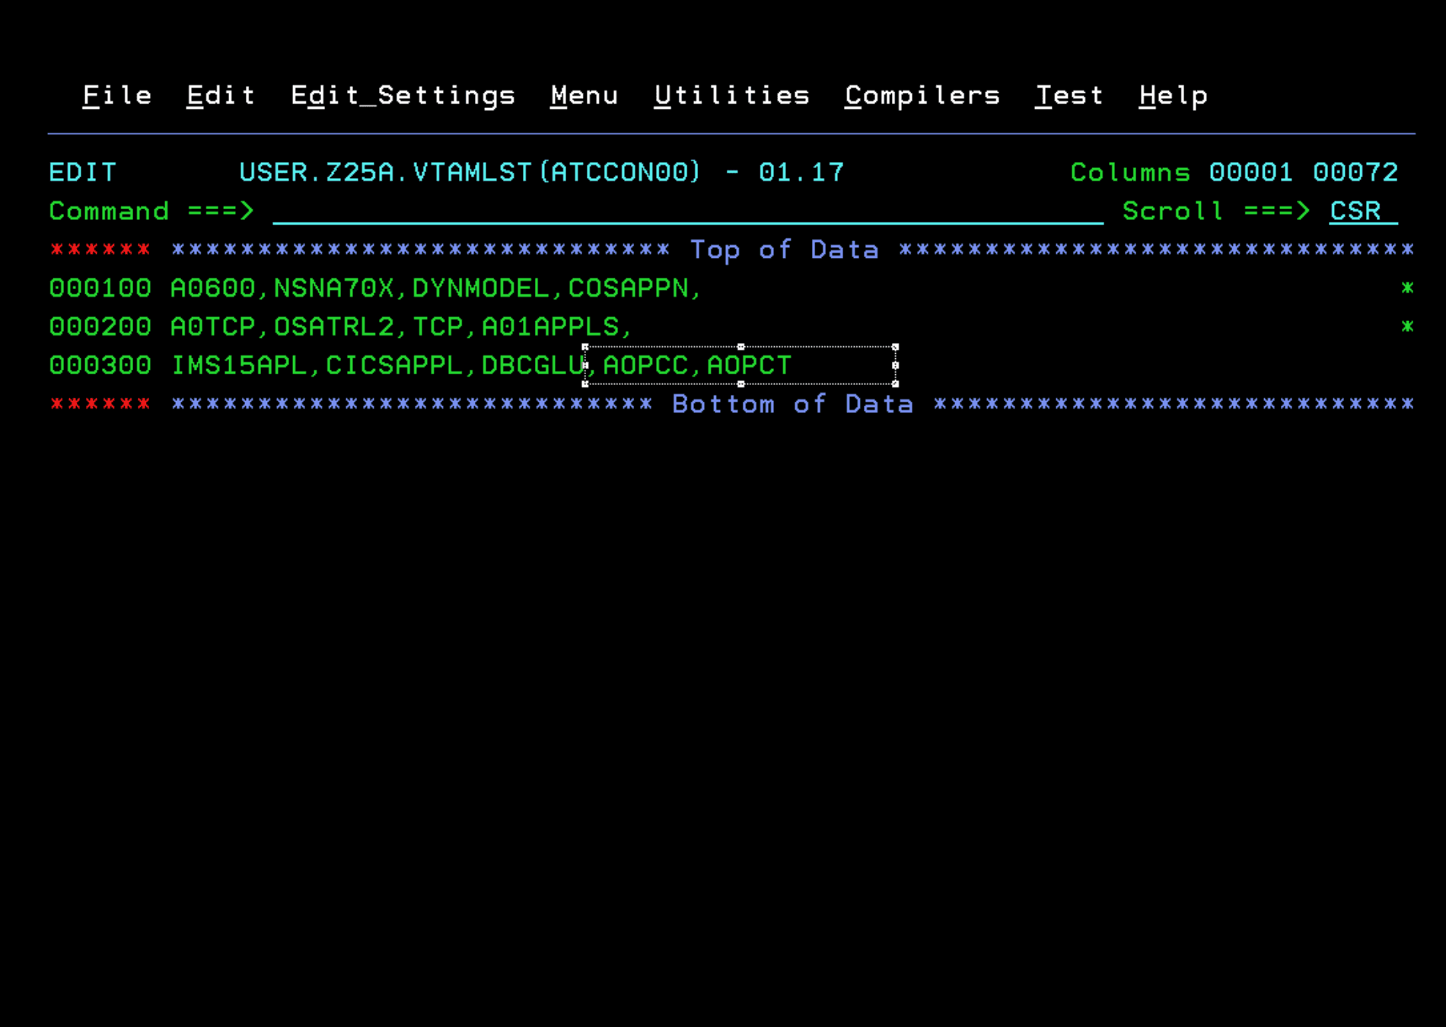Screen dimensions: 1446x1027
Task: Open the Compilers menu
Action: (x=922, y=94)
